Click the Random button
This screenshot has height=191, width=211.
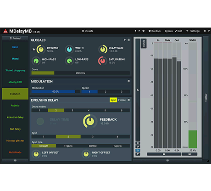click(x=155, y=31)
